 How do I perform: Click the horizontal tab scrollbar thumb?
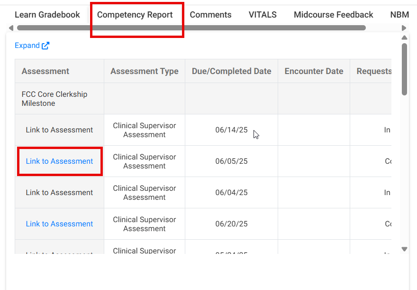point(191,28)
